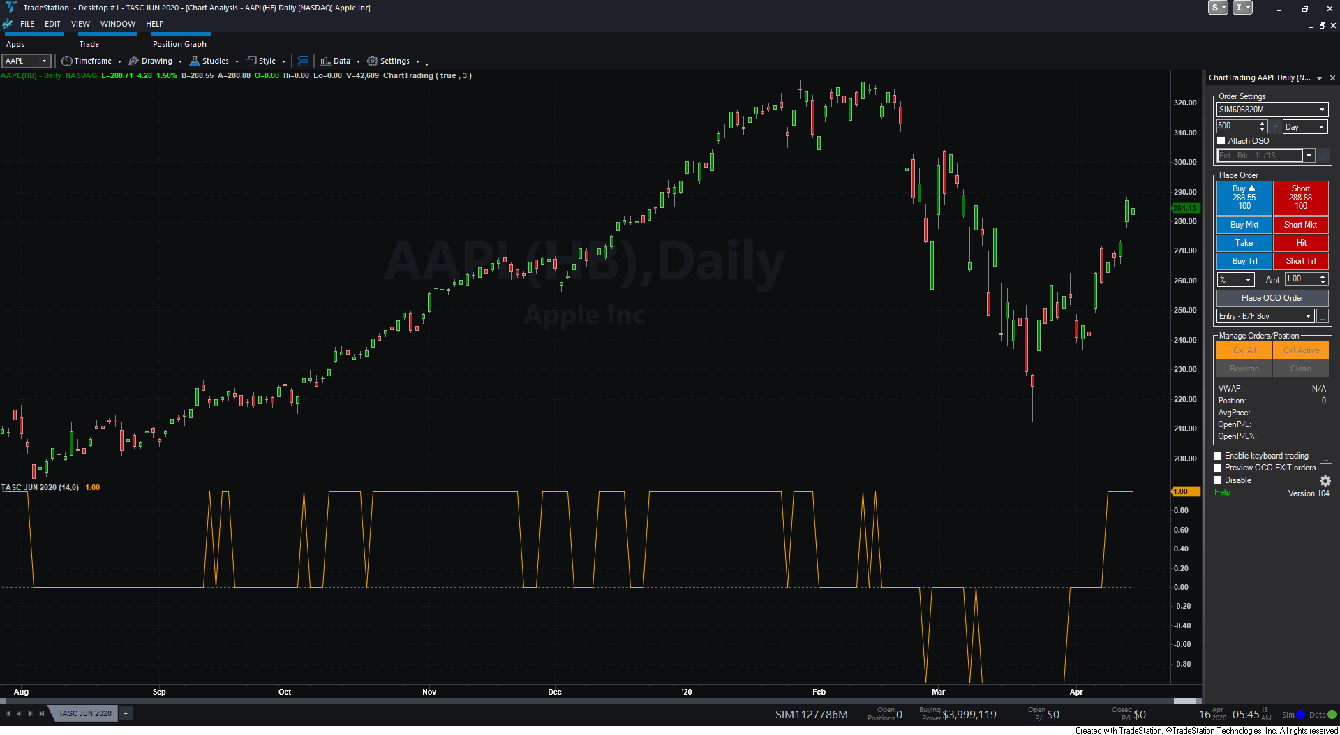Open the WINDOW menu

click(x=118, y=24)
